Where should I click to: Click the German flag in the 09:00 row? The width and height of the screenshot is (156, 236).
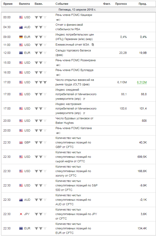[21, 37]
